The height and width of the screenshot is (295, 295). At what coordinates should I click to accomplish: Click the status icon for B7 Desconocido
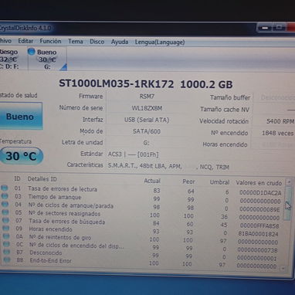[x=7, y=252]
